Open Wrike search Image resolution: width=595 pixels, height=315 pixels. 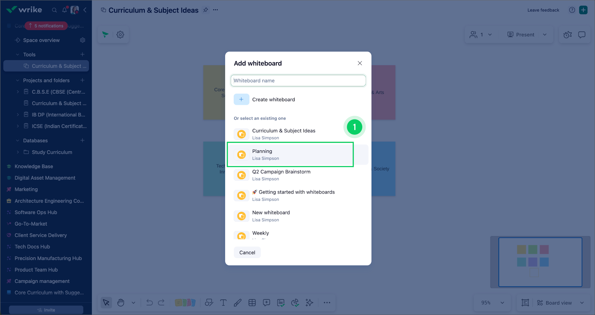(x=54, y=10)
